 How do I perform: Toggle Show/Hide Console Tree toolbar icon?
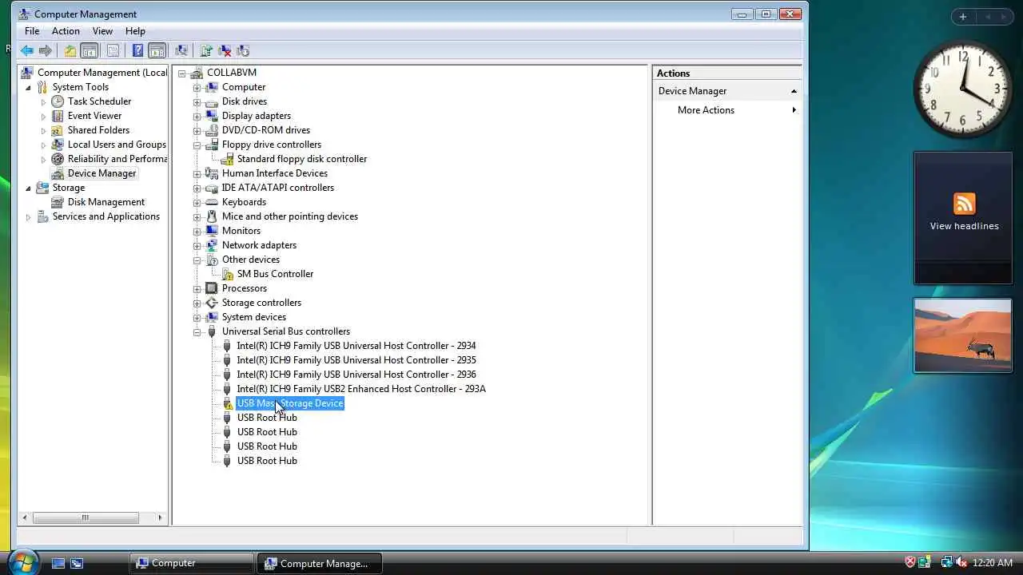pyautogui.click(x=90, y=50)
